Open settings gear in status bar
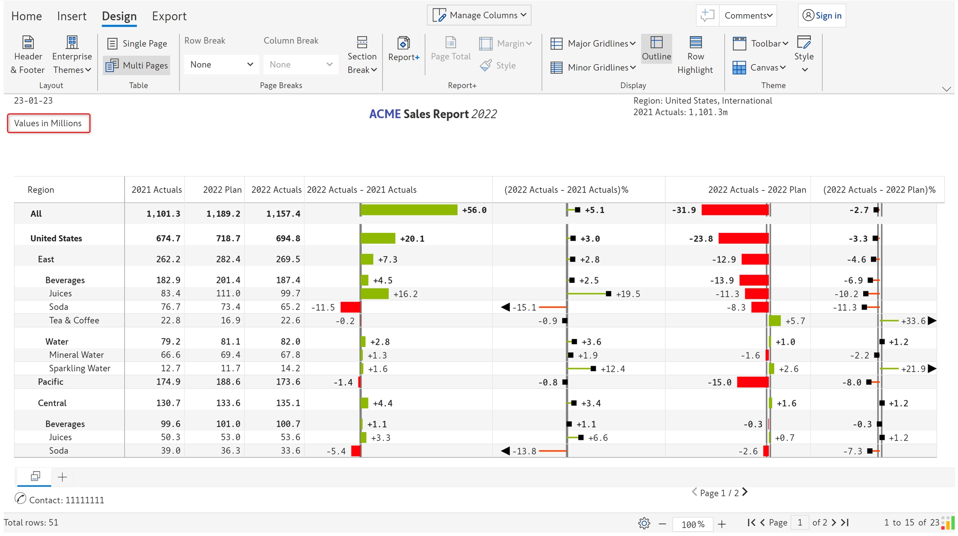The height and width of the screenshot is (536, 958). point(644,523)
